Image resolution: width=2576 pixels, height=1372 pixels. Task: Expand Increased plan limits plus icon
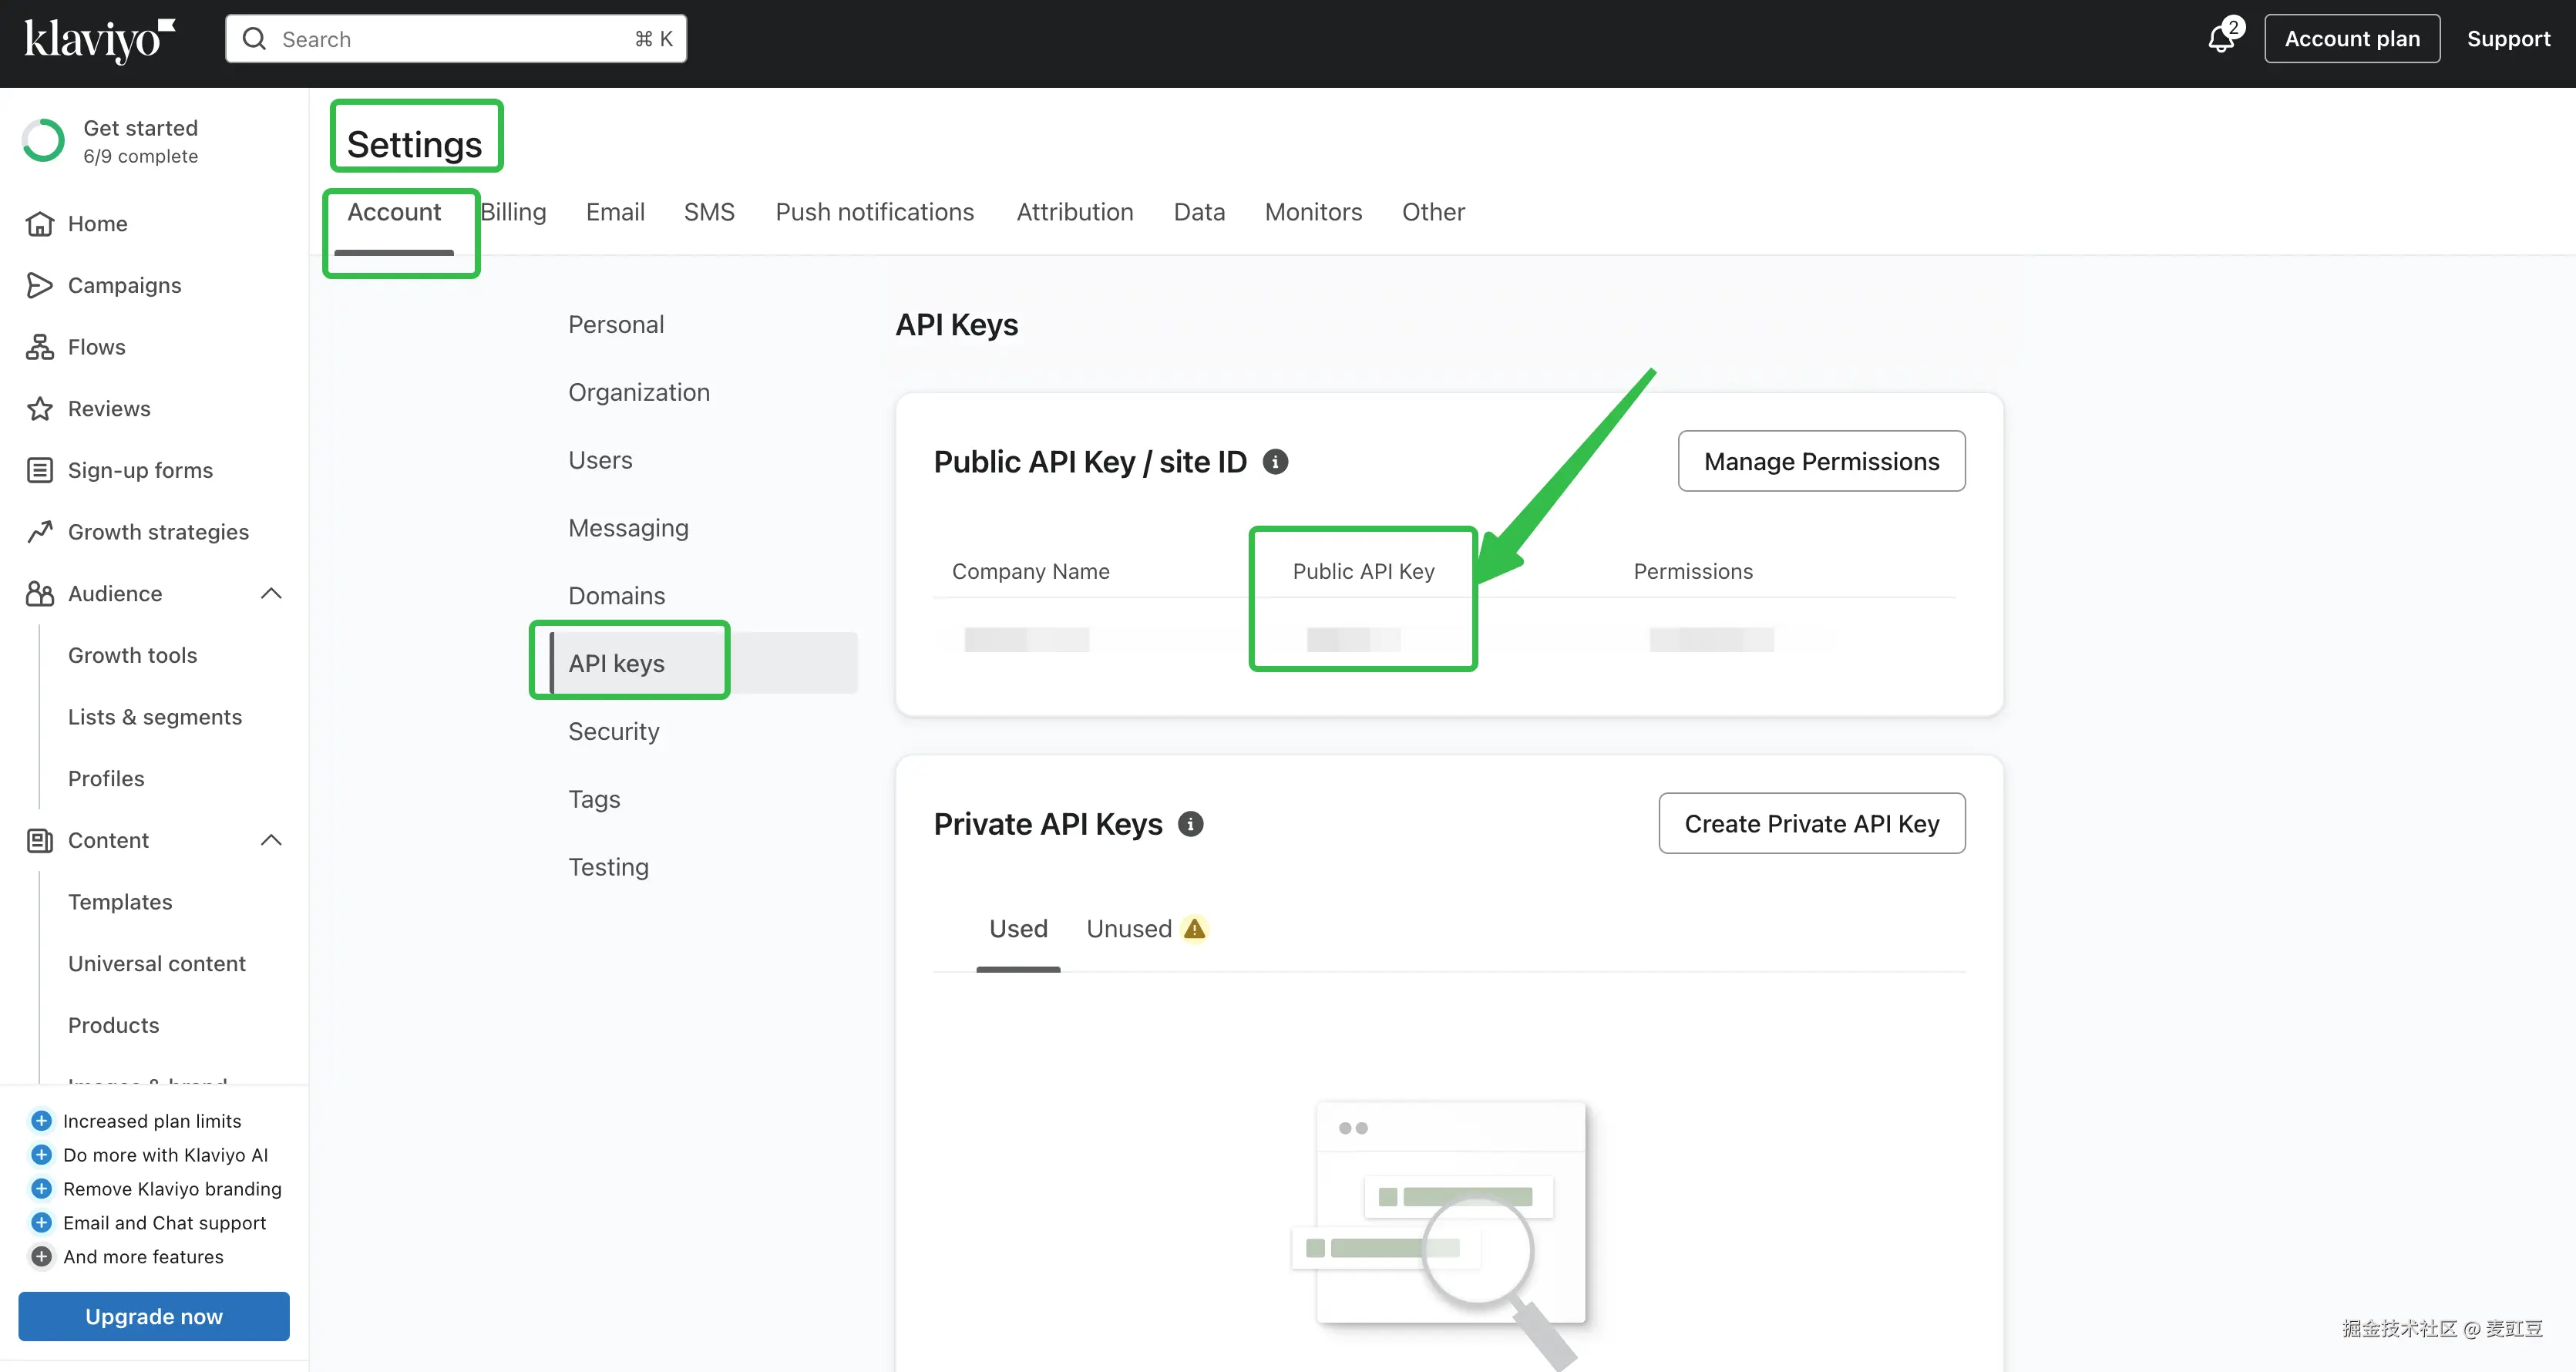pos(41,1121)
